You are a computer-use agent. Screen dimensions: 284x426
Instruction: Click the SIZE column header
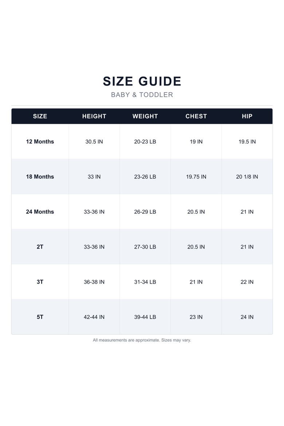(x=40, y=116)
